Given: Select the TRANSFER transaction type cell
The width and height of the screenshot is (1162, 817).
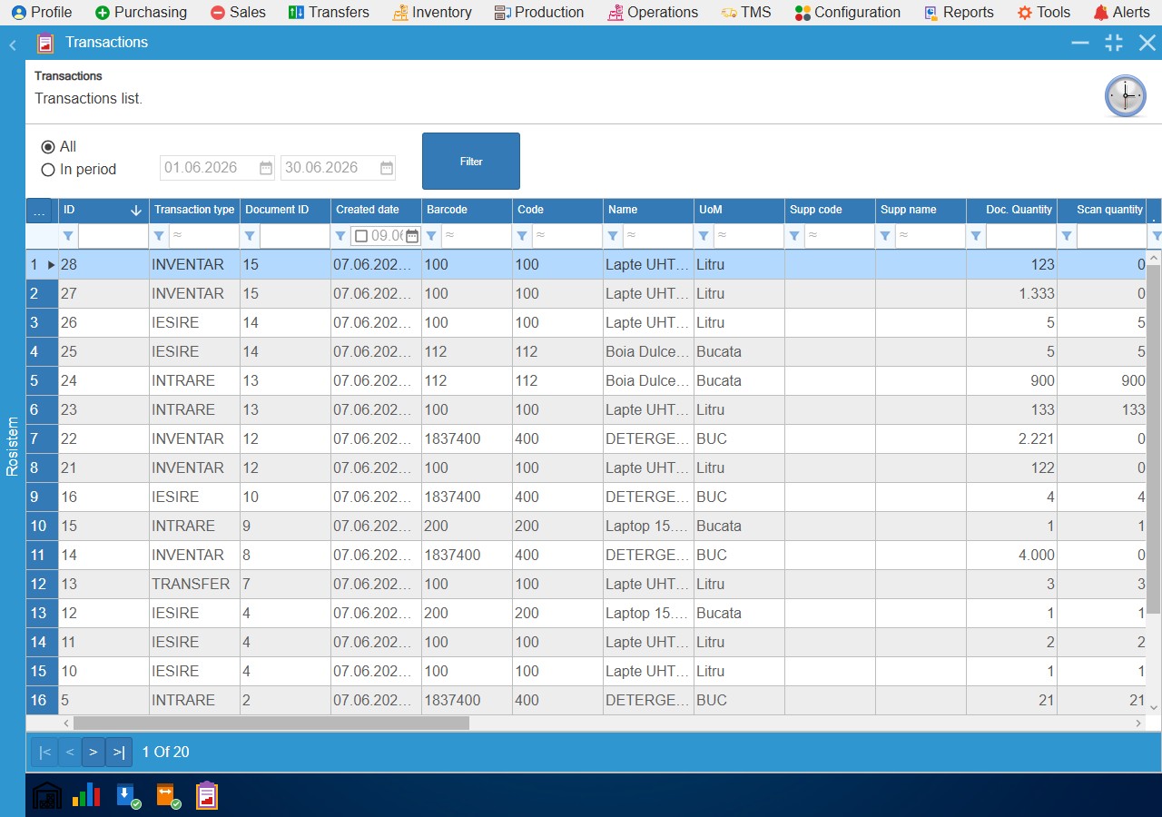Looking at the screenshot, I should click(x=194, y=585).
